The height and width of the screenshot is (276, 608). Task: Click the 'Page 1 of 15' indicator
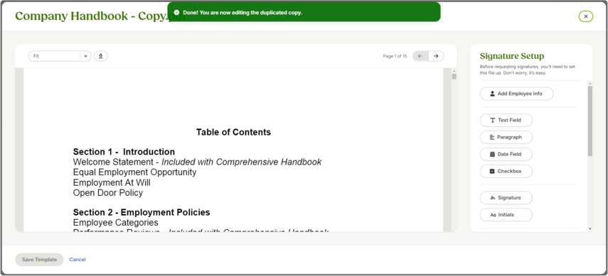[x=395, y=56]
